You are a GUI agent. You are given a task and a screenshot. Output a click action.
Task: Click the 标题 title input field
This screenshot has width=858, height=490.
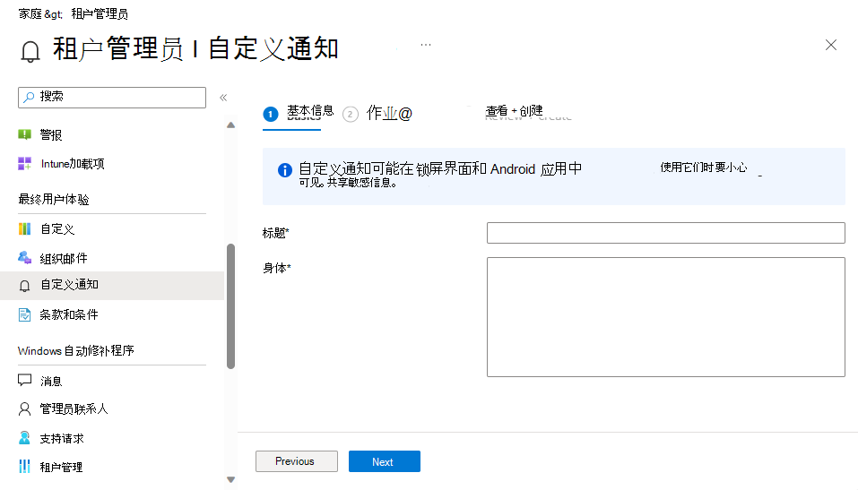tap(666, 233)
